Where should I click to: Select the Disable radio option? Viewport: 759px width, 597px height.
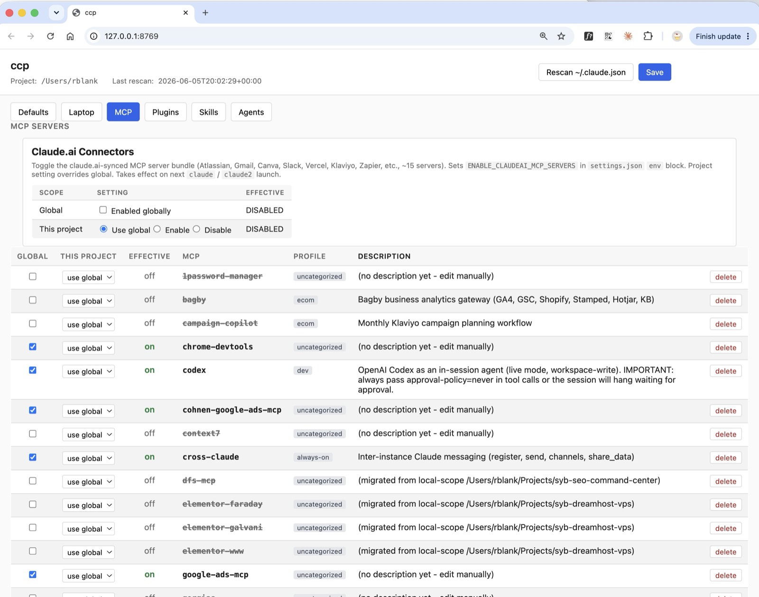pos(196,229)
